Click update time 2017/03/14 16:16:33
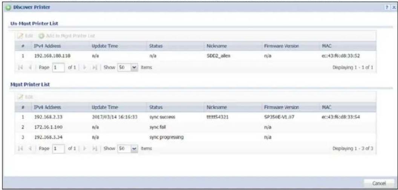Image resolution: width=398 pixels, height=190 pixels. coord(115,117)
